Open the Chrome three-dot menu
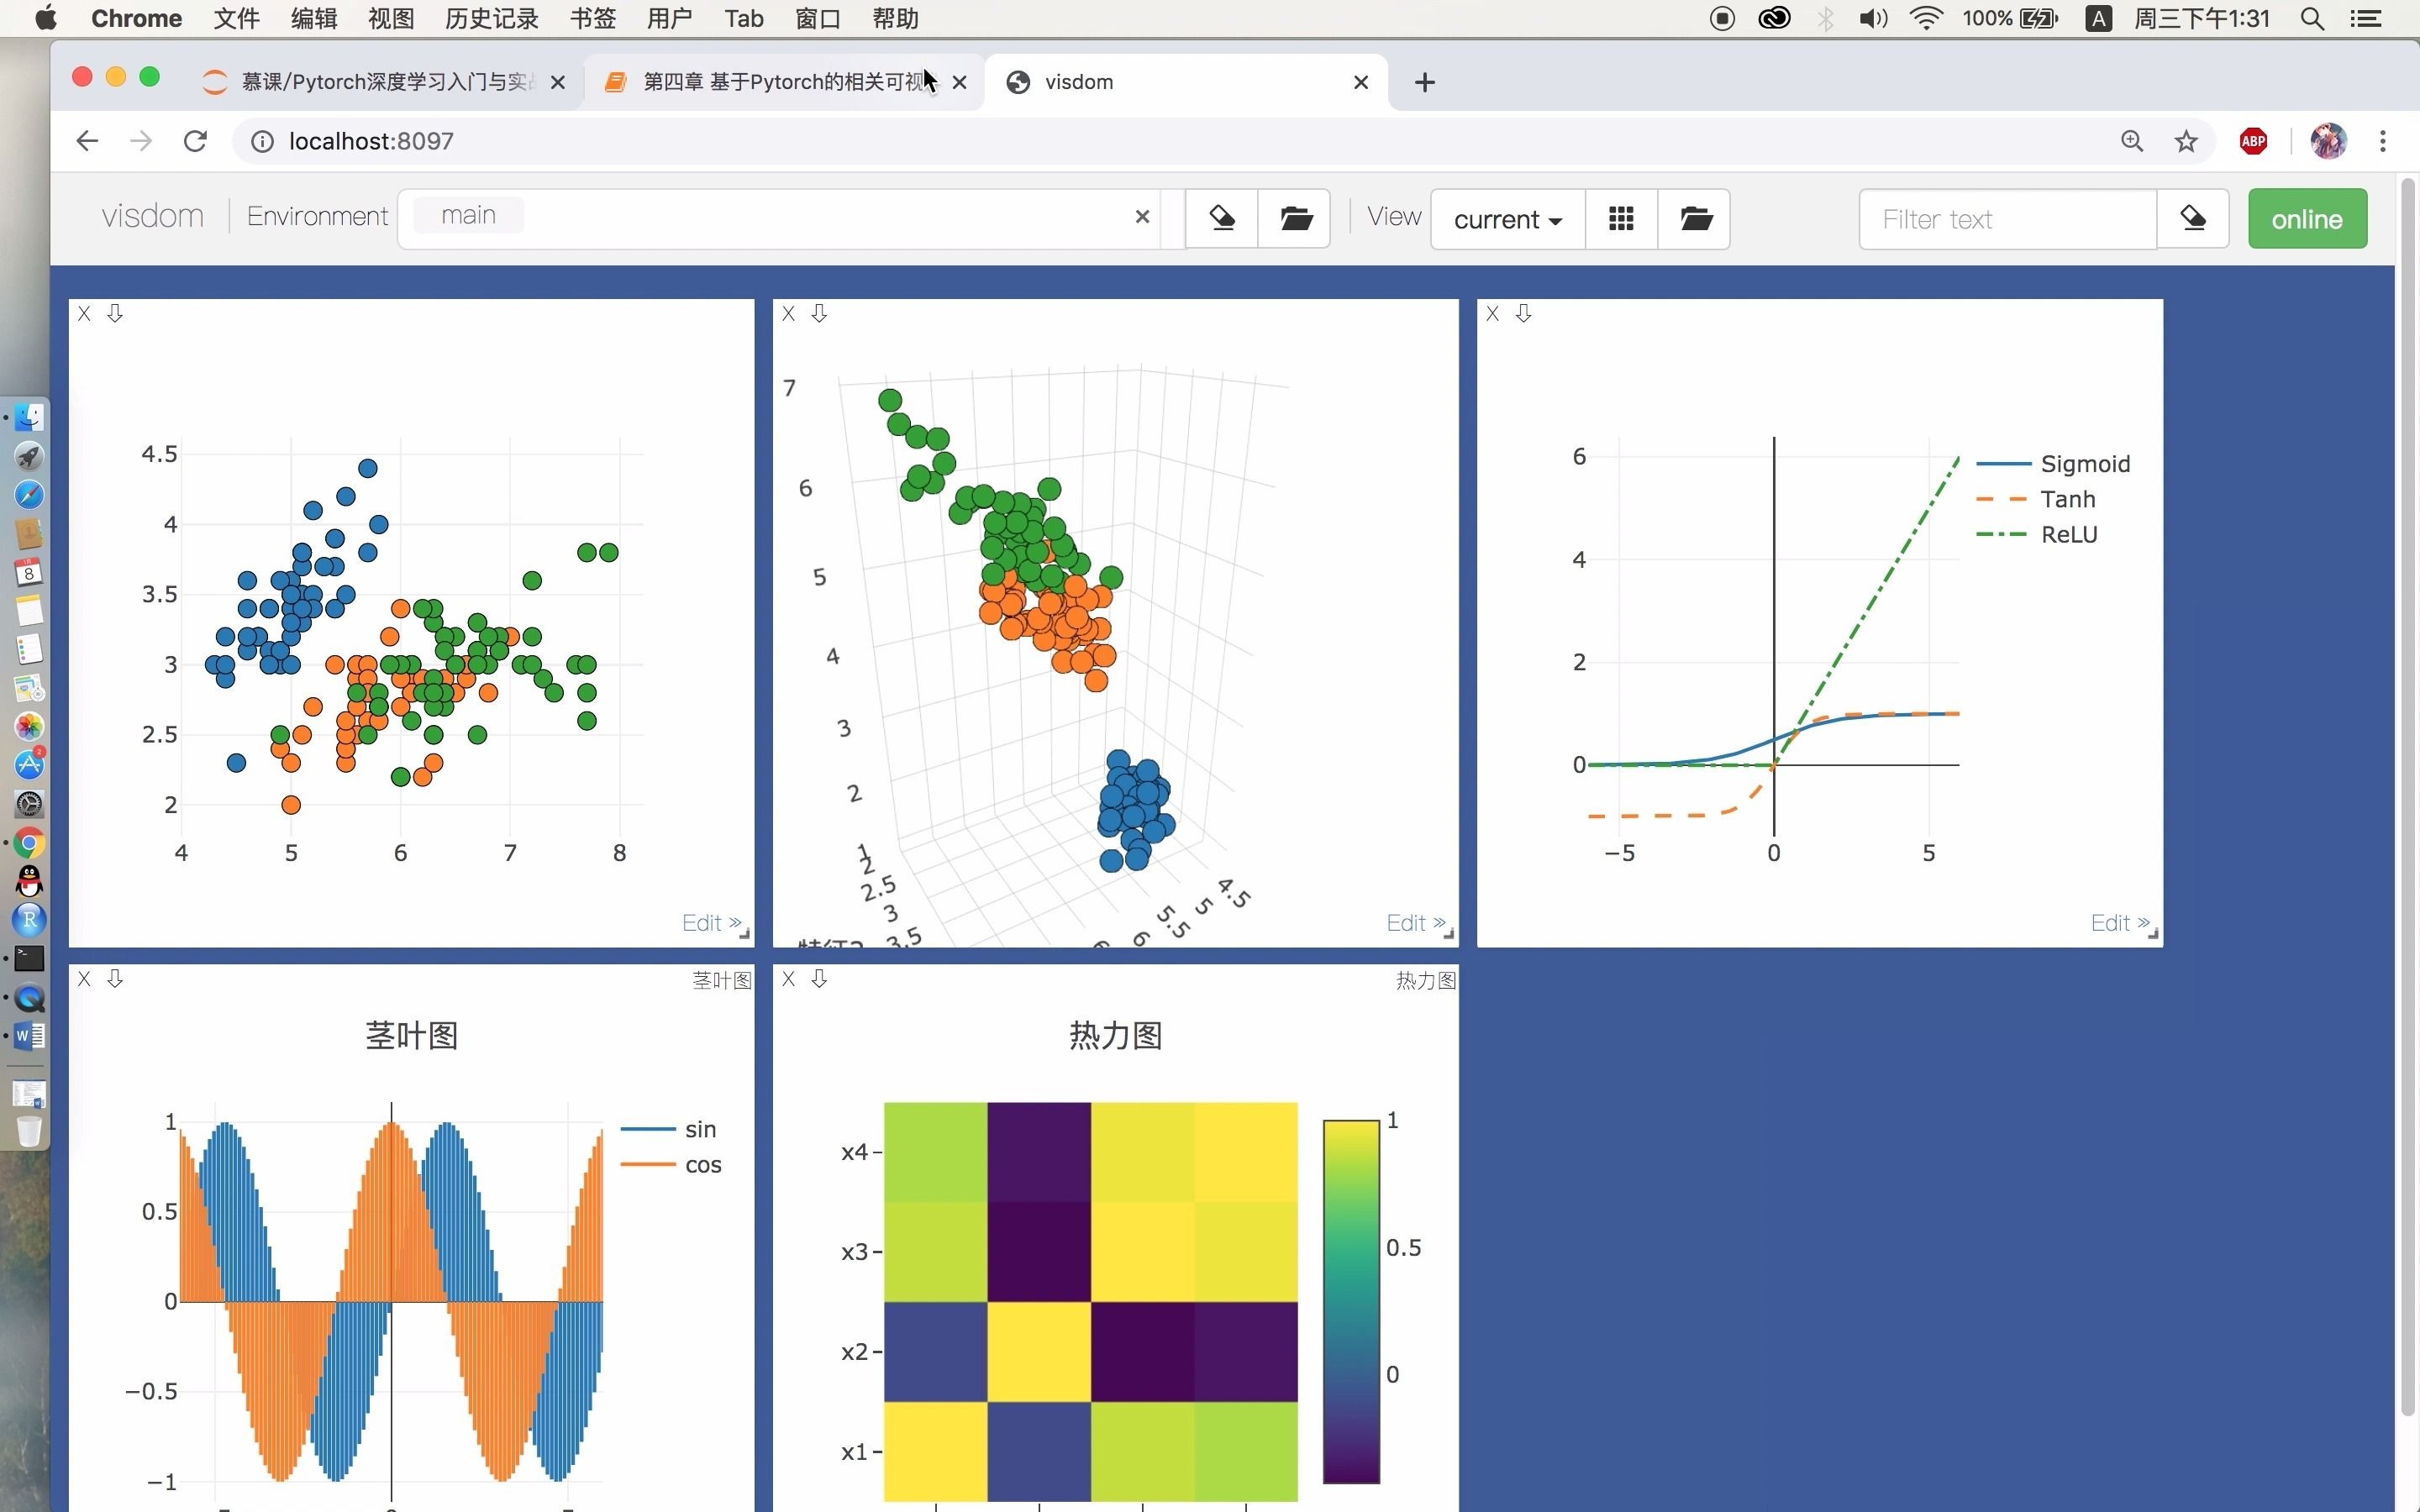This screenshot has height=1512, width=2420. (x=2383, y=141)
